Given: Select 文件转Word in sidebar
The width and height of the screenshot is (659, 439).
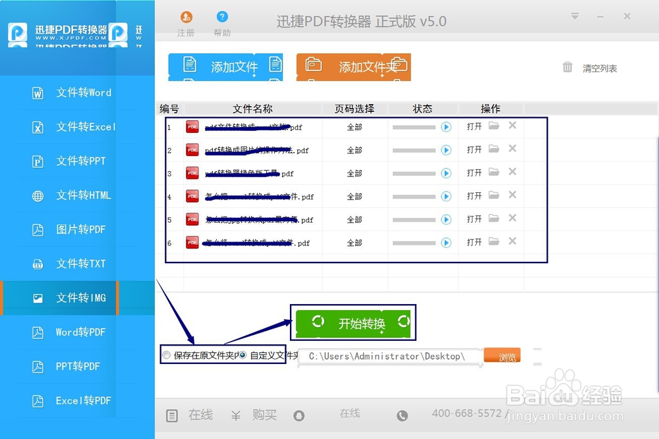Looking at the screenshot, I should pos(78,93).
